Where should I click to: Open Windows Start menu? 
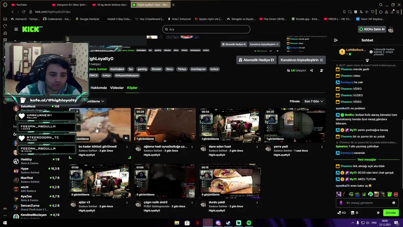point(5,223)
